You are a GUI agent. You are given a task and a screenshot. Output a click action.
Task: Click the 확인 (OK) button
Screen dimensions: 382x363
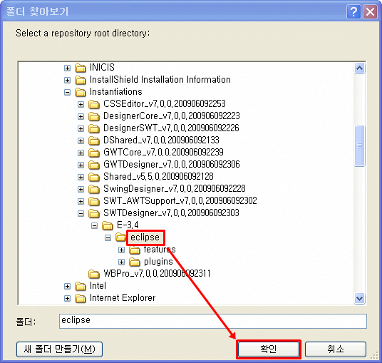pos(269,349)
